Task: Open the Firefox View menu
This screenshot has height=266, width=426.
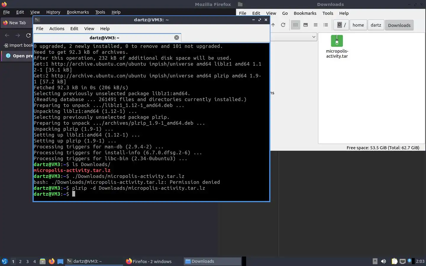Action: pos(35,12)
